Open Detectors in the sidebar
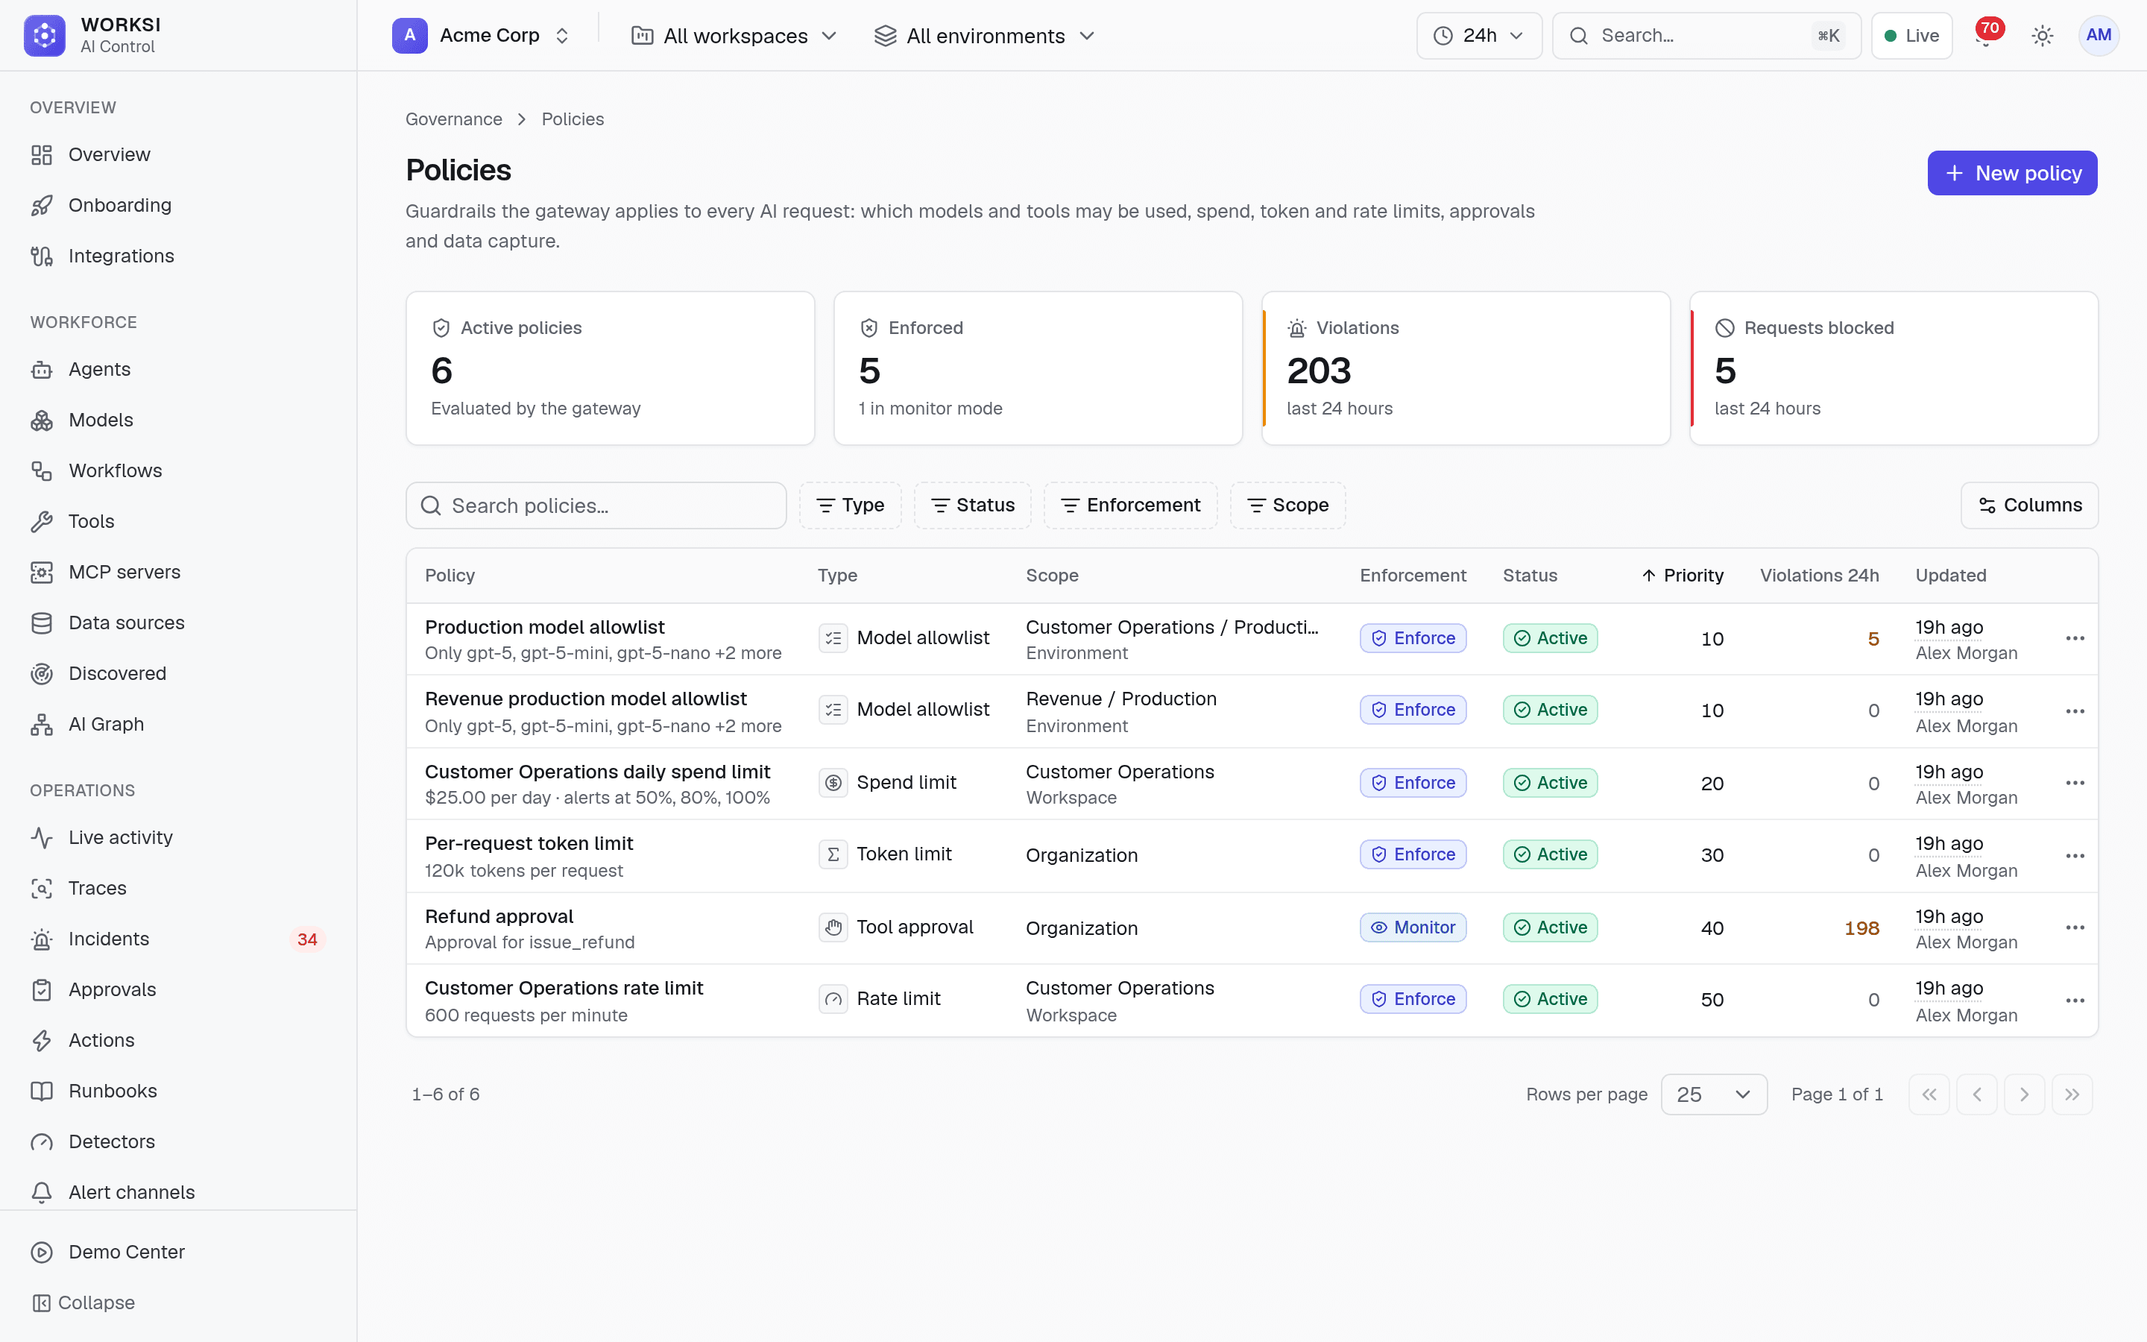The image size is (2147, 1342). pyautogui.click(x=177, y=1141)
